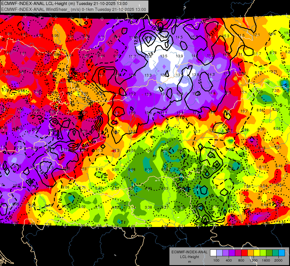Click the wind shear value 9.88

[x=245, y=130]
